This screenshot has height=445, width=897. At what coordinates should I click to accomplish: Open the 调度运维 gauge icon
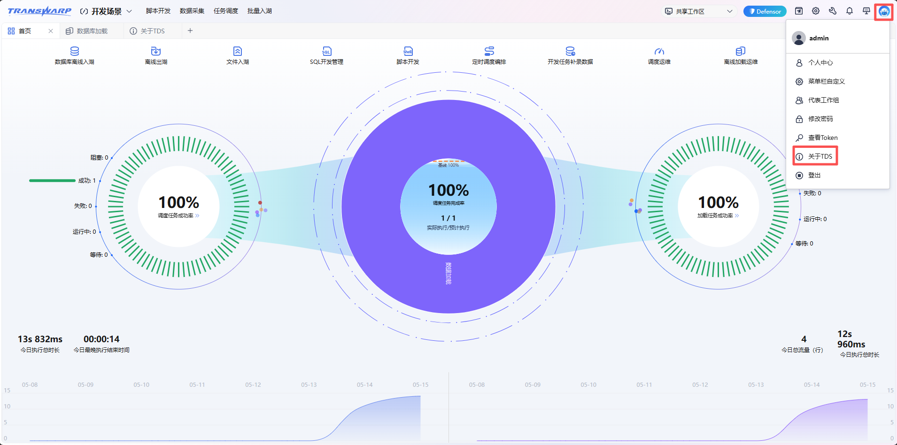tap(659, 51)
